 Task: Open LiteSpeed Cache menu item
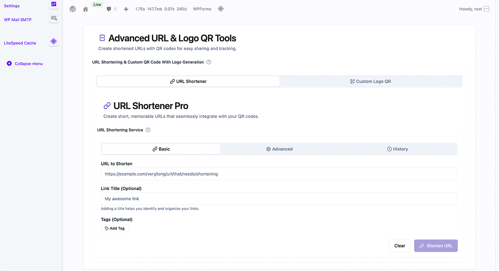(x=20, y=43)
